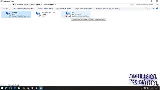
Task: Show the preview pane
Action: [x=153, y=8]
